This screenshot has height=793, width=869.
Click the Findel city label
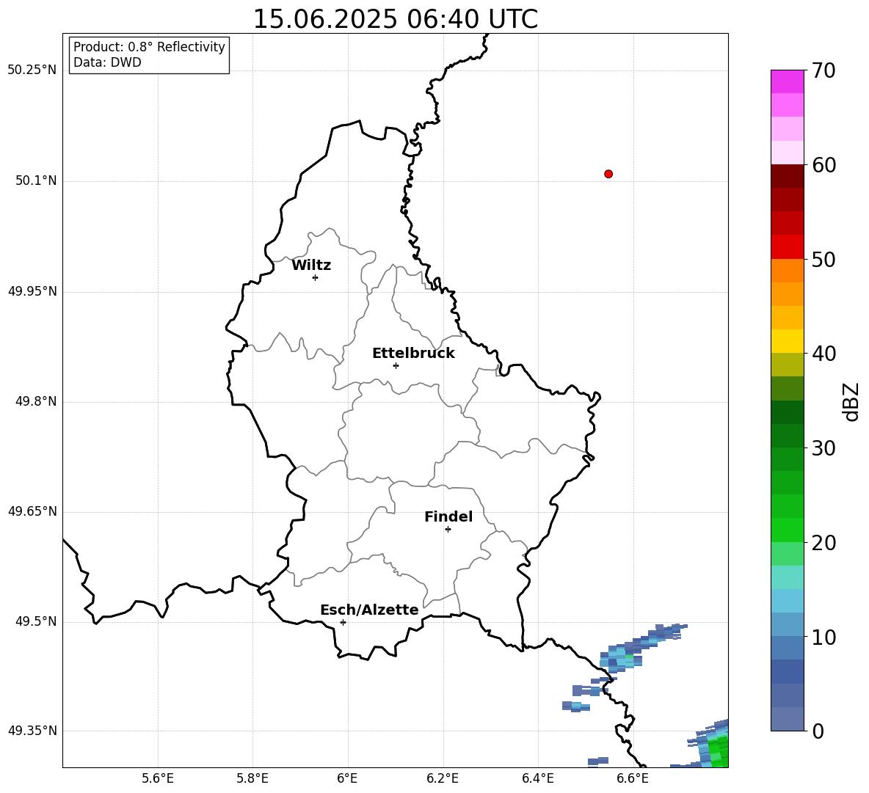click(x=448, y=516)
